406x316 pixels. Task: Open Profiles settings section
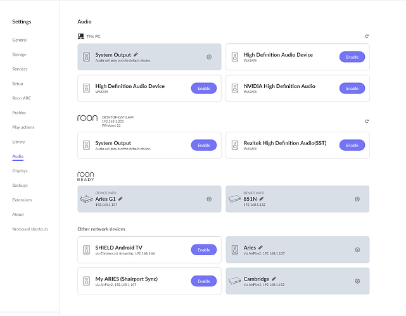tap(19, 113)
